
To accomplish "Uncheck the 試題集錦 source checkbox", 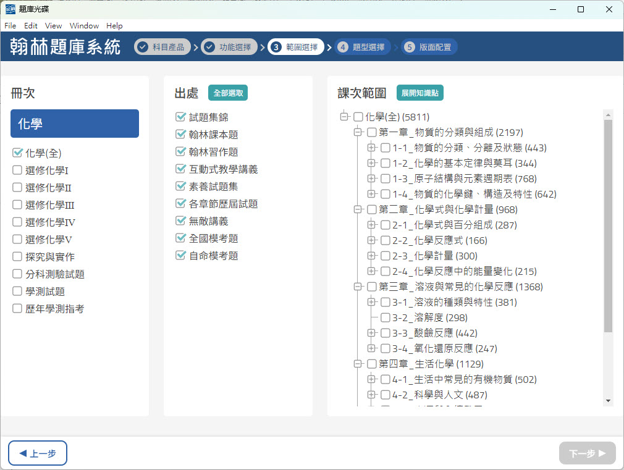I will point(180,117).
